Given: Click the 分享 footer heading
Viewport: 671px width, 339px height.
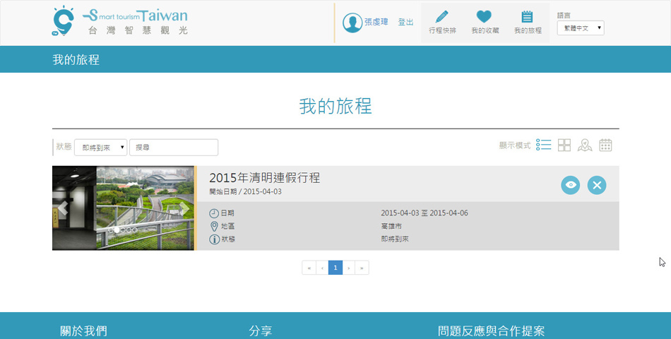Looking at the screenshot, I should (x=260, y=331).
